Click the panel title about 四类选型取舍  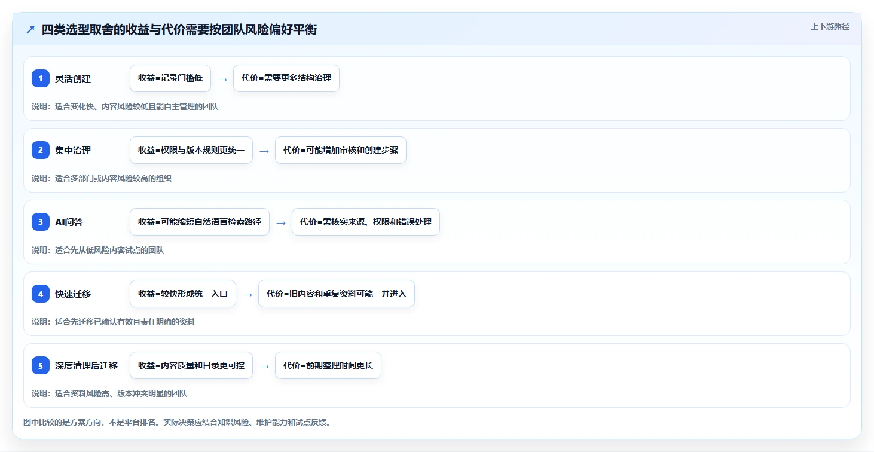click(179, 30)
